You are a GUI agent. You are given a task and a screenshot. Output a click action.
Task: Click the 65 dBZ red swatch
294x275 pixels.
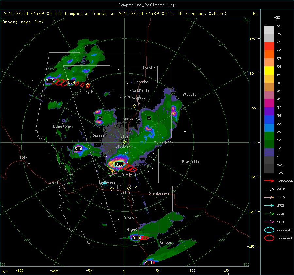coord(269,46)
